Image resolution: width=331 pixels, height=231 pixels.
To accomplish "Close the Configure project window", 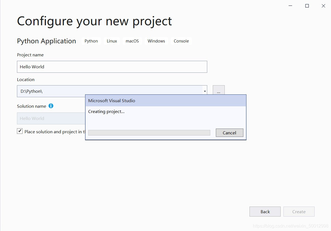I will (x=323, y=6).
